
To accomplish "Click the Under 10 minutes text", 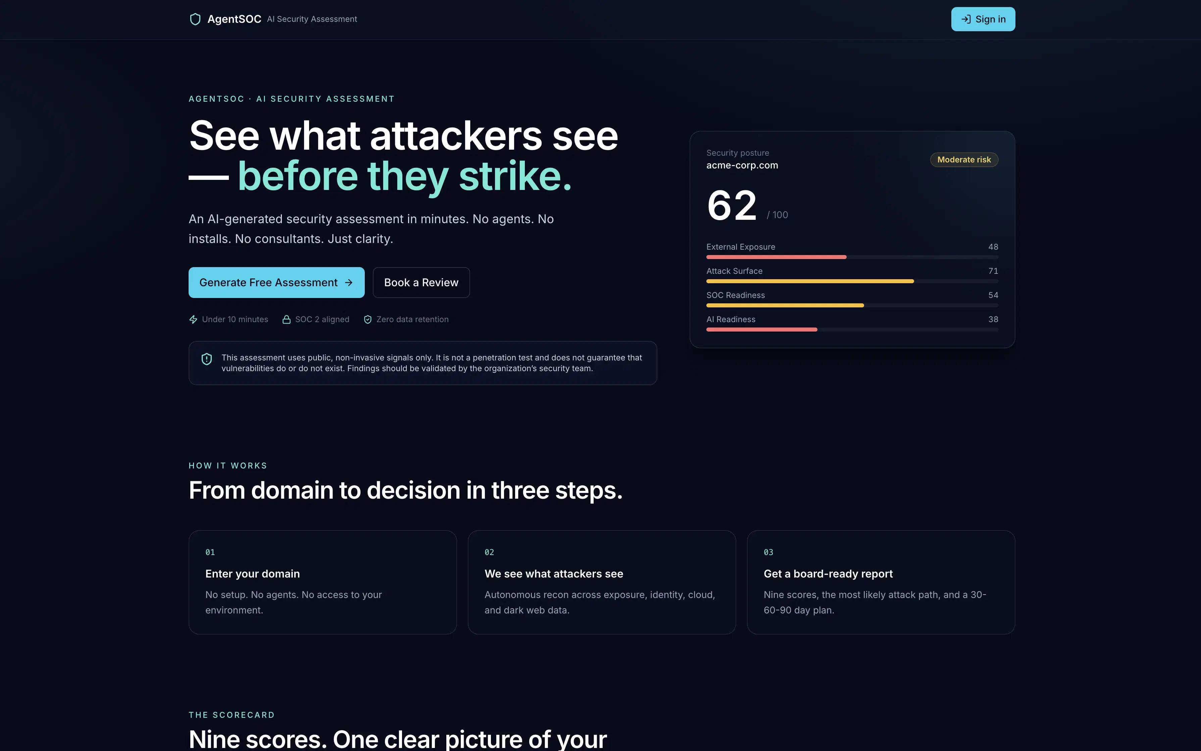I will (x=235, y=319).
